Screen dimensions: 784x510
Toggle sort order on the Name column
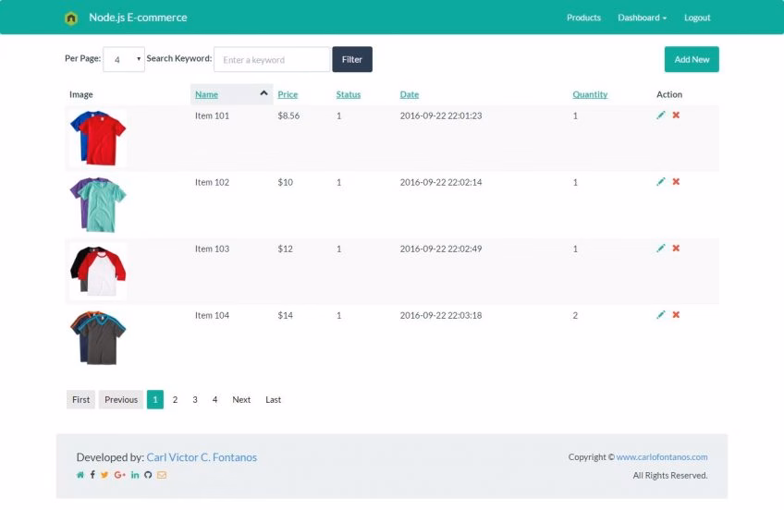click(206, 94)
